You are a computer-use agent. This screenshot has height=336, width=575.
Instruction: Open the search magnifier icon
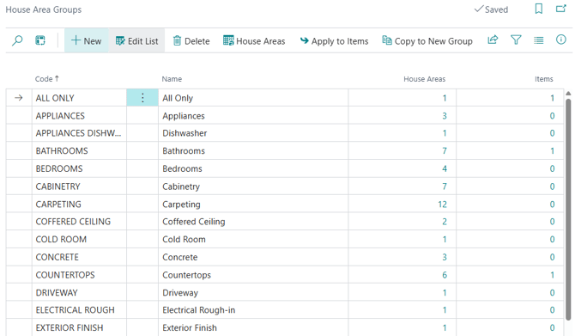tap(17, 40)
